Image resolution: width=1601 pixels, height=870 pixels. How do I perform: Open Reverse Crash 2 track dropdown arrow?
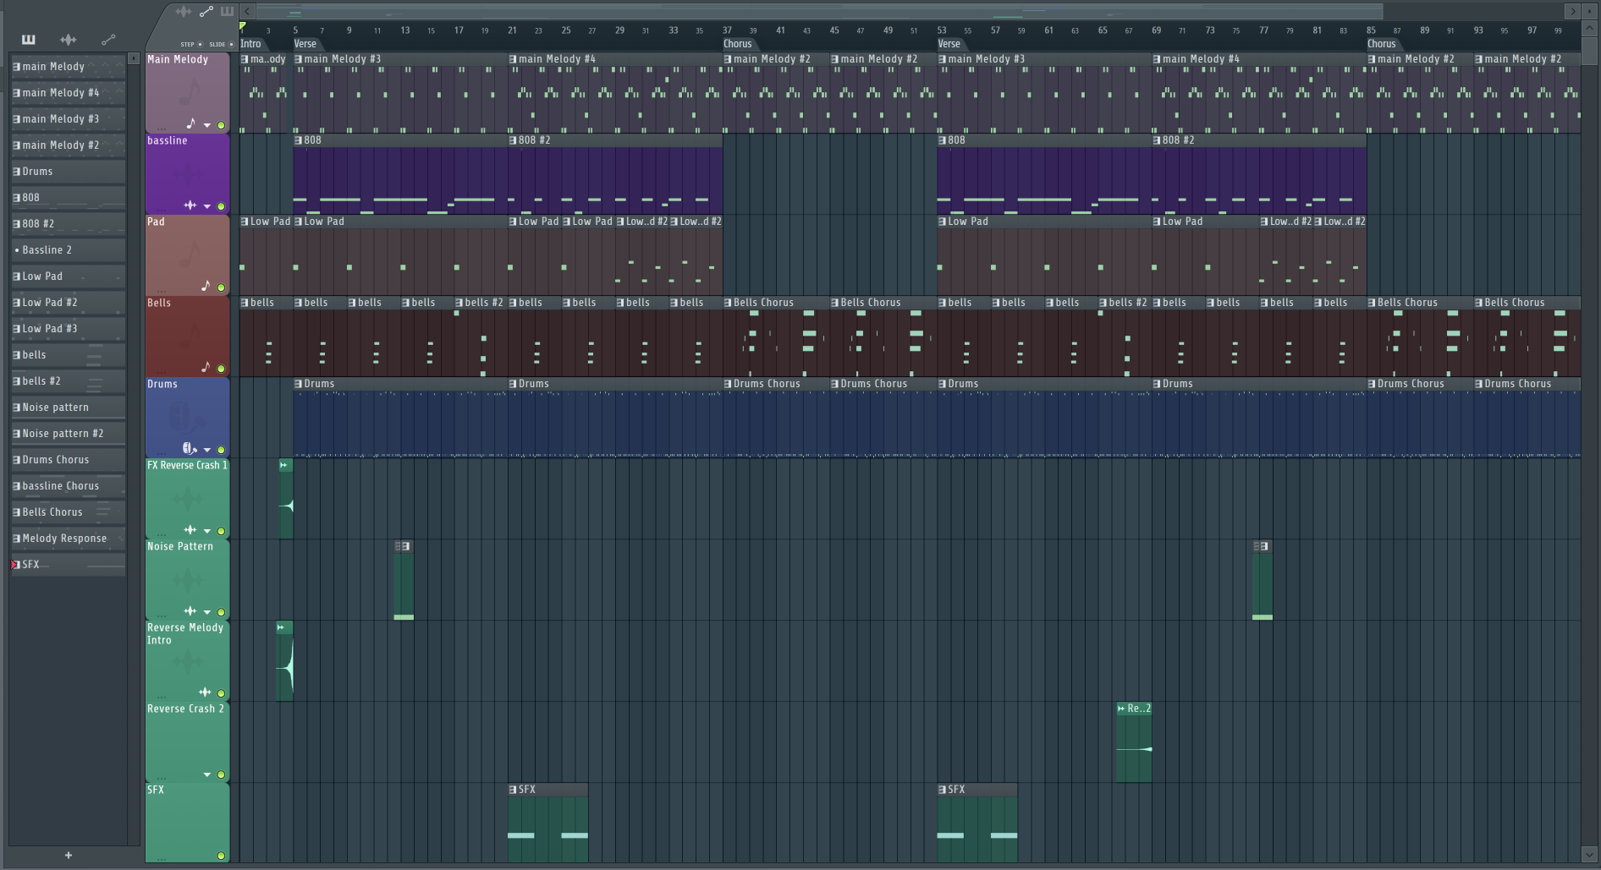207,774
